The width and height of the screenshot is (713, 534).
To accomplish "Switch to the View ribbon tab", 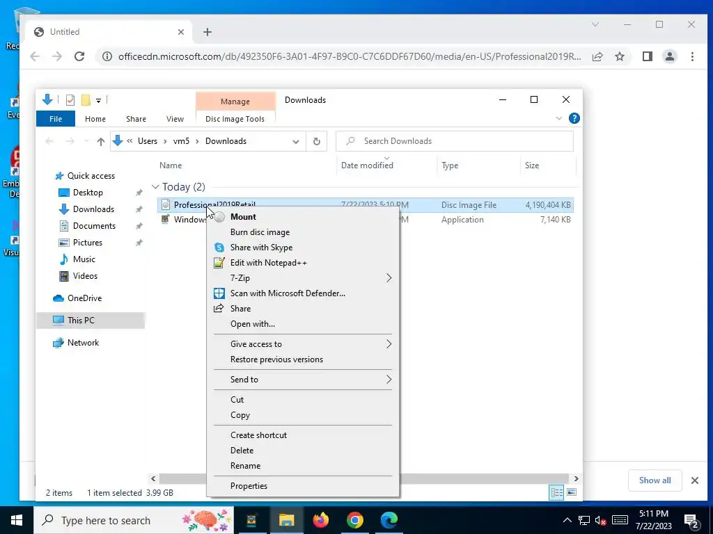I will tap(175, 119).
